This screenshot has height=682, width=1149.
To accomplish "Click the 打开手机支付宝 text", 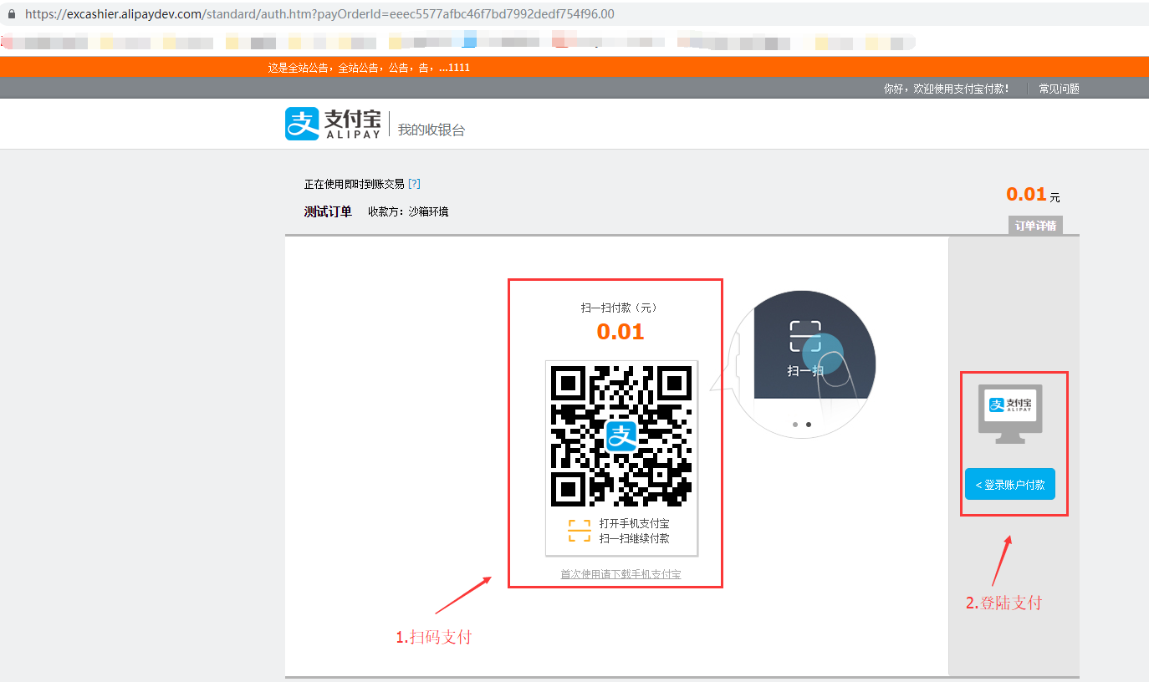I will click(x=634, y=523).
